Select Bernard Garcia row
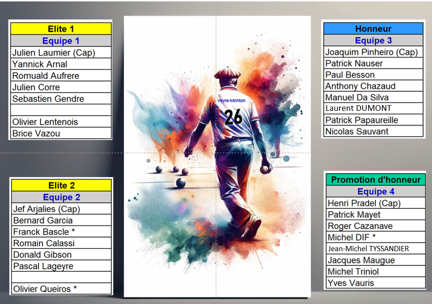This screenshot has width=432, height=304. click(x=61, y=220)
